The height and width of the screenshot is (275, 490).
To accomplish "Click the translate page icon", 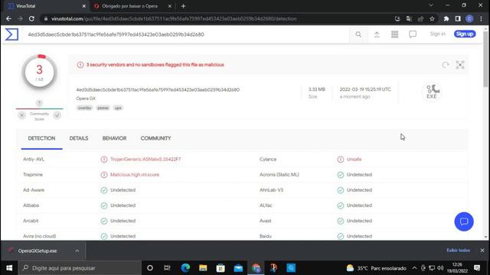I will pos(409,18).
